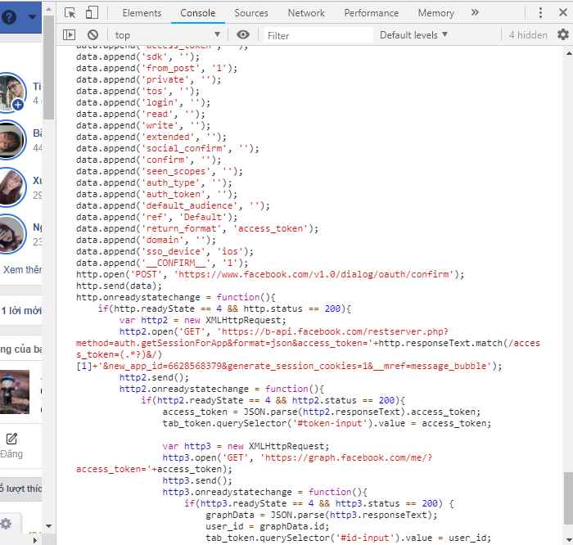Click the graph.facebook.com/me URL string

tap(346, 457)
